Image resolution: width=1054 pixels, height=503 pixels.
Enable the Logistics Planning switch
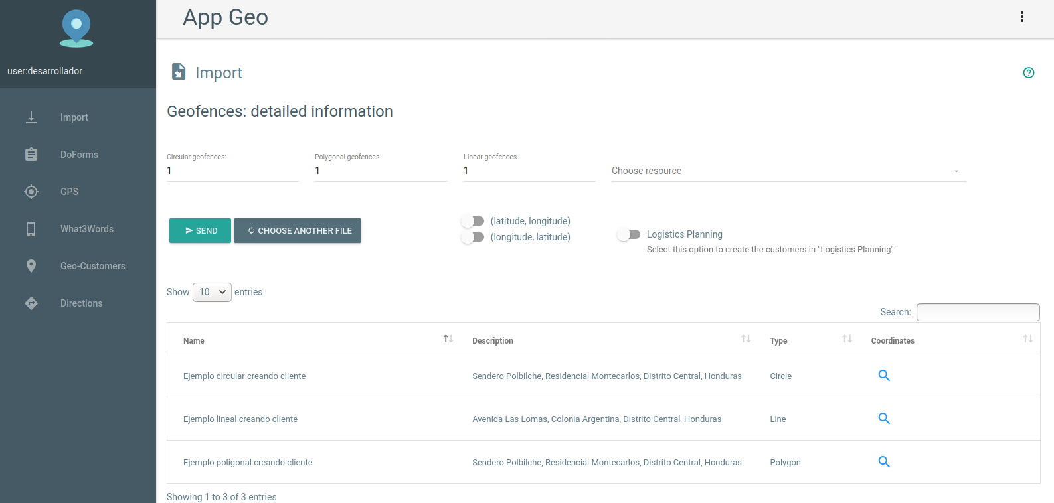[x=629, y=234]
